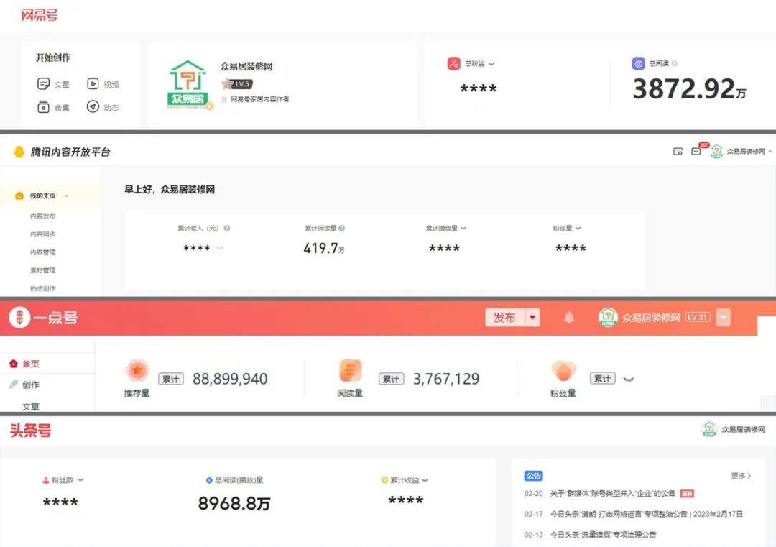The width and height of the screenshot is (776, 547).
Task: Start a new 文章 in 网易号
Action: (x=53, y=84)
